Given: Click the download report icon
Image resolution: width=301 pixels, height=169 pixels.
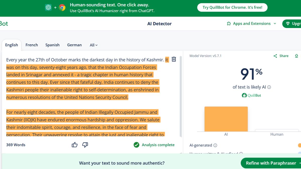Looking at the screenshot, I should [x=296, y=56].
